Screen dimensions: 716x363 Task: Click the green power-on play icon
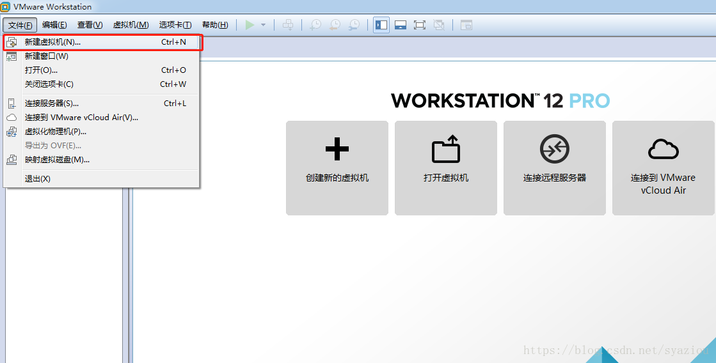(x=250, y=25)
